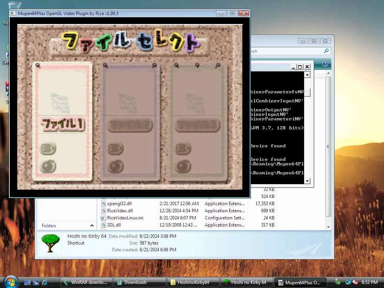
Task: Click the RiceVideoLinux.ini file icon
Action: tap(103, 218)
